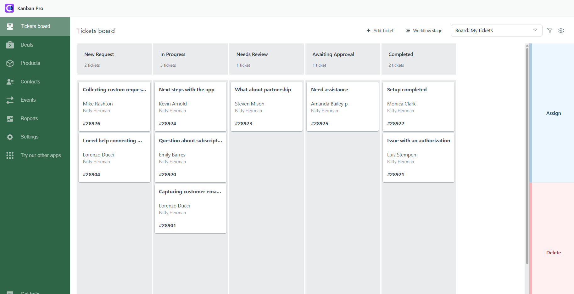The height and width of the screenshot is (294, 574).
Task: Open the Contacts section
Action: coord(30,81)
